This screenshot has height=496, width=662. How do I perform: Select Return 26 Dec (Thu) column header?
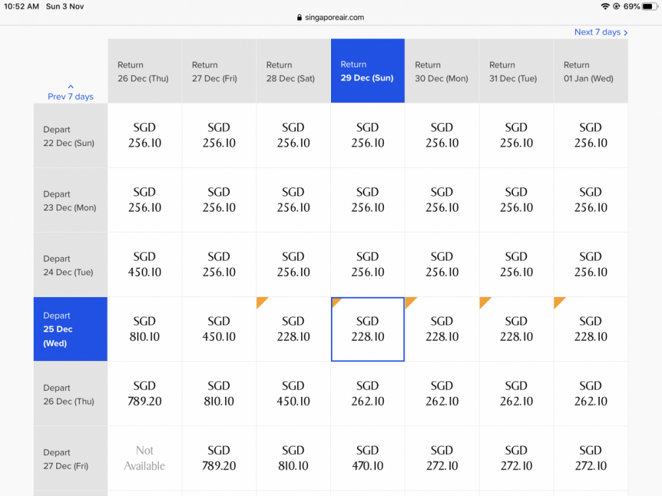click(x=144, y=71)
